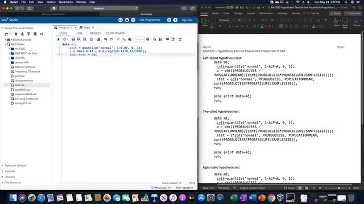The image size is (364, 204).
Task: Select the Histograms.sas file
Action: tap(24, 80)
